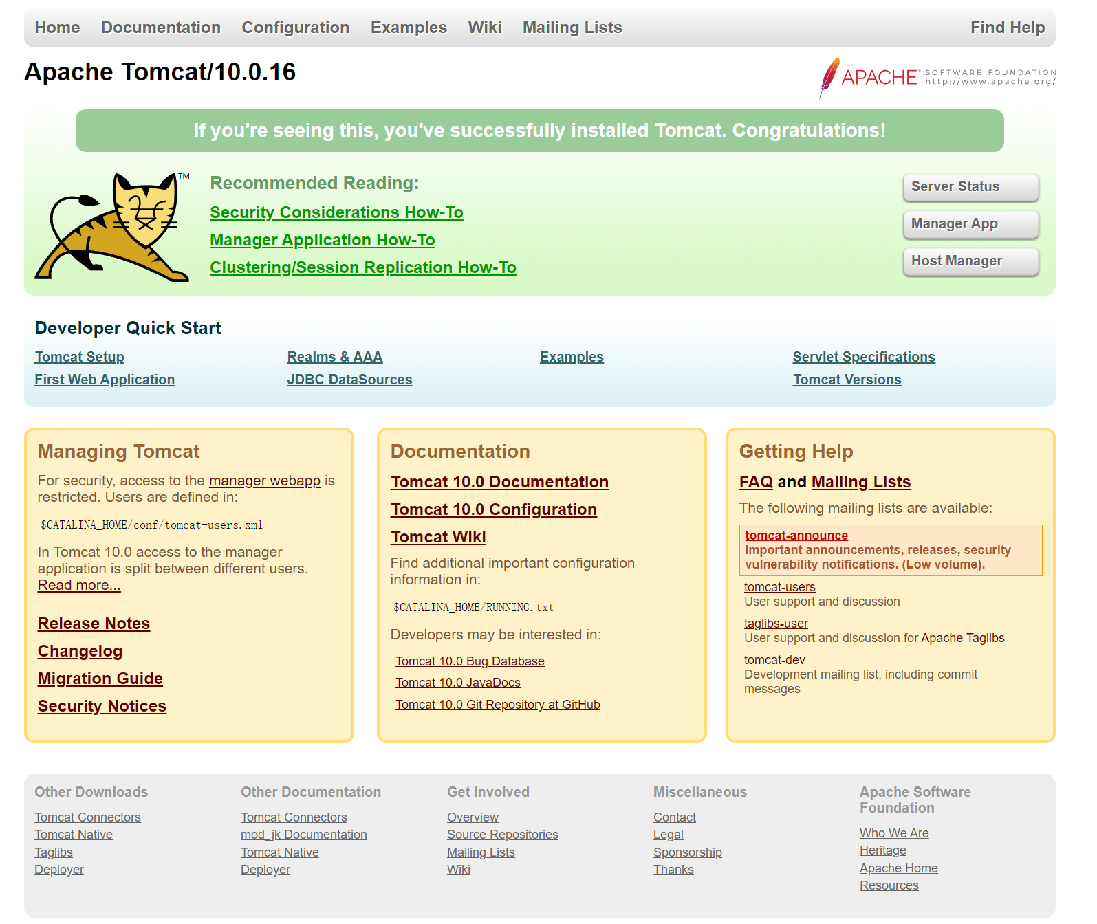
Task: Click the Apache Software Foundation feather logo
Action: (937, 78)
